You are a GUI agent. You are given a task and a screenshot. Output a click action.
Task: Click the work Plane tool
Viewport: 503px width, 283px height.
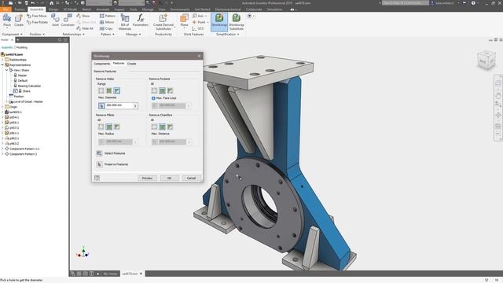(x=184, y=20)
